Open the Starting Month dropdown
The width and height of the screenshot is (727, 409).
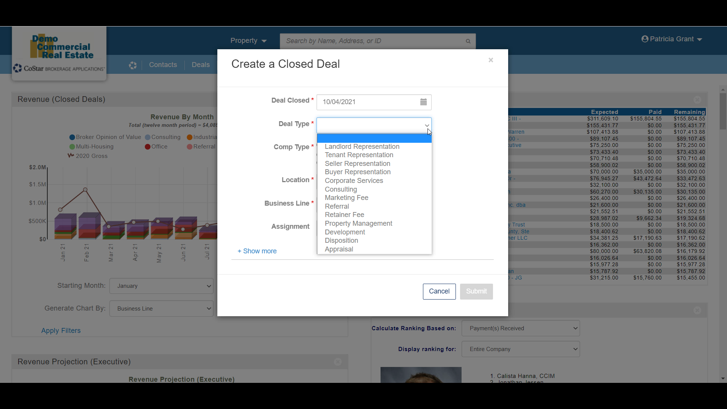(161, 286)
